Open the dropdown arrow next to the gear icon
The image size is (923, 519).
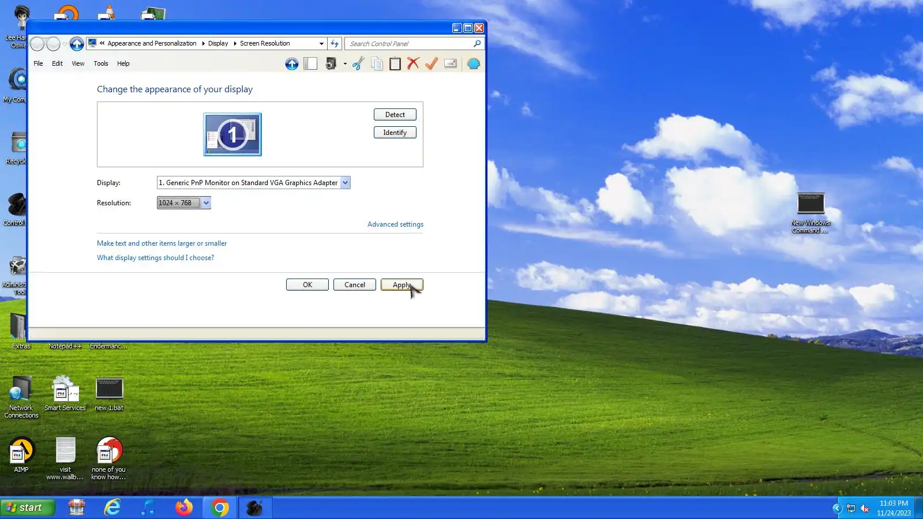[x=345, y=64]
